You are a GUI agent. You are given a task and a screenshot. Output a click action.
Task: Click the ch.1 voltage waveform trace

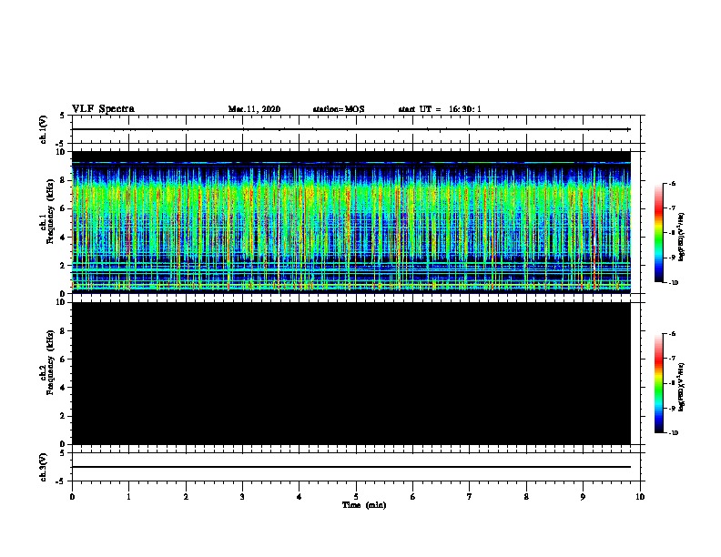click(351, 129)
